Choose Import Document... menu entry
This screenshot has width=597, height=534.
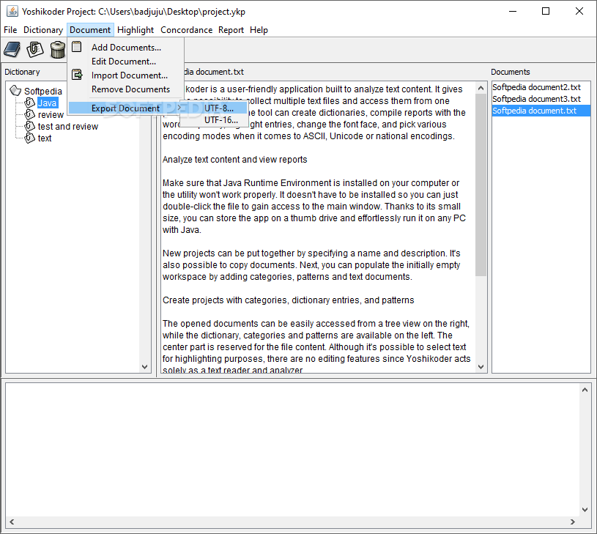pos(126,75)
